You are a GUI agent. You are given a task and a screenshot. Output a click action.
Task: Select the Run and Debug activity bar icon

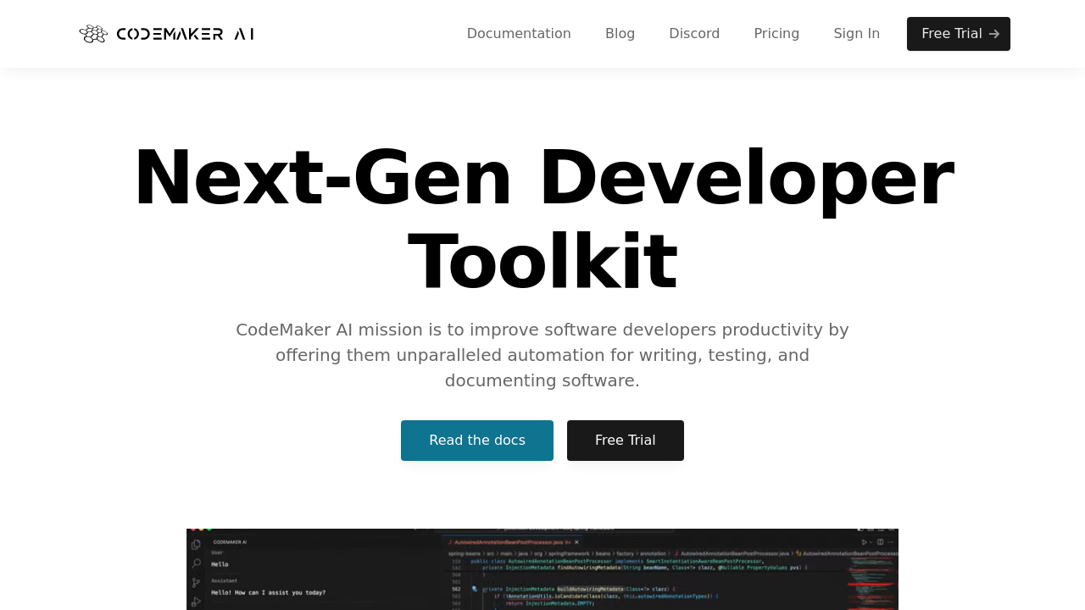tap(196, 601)
